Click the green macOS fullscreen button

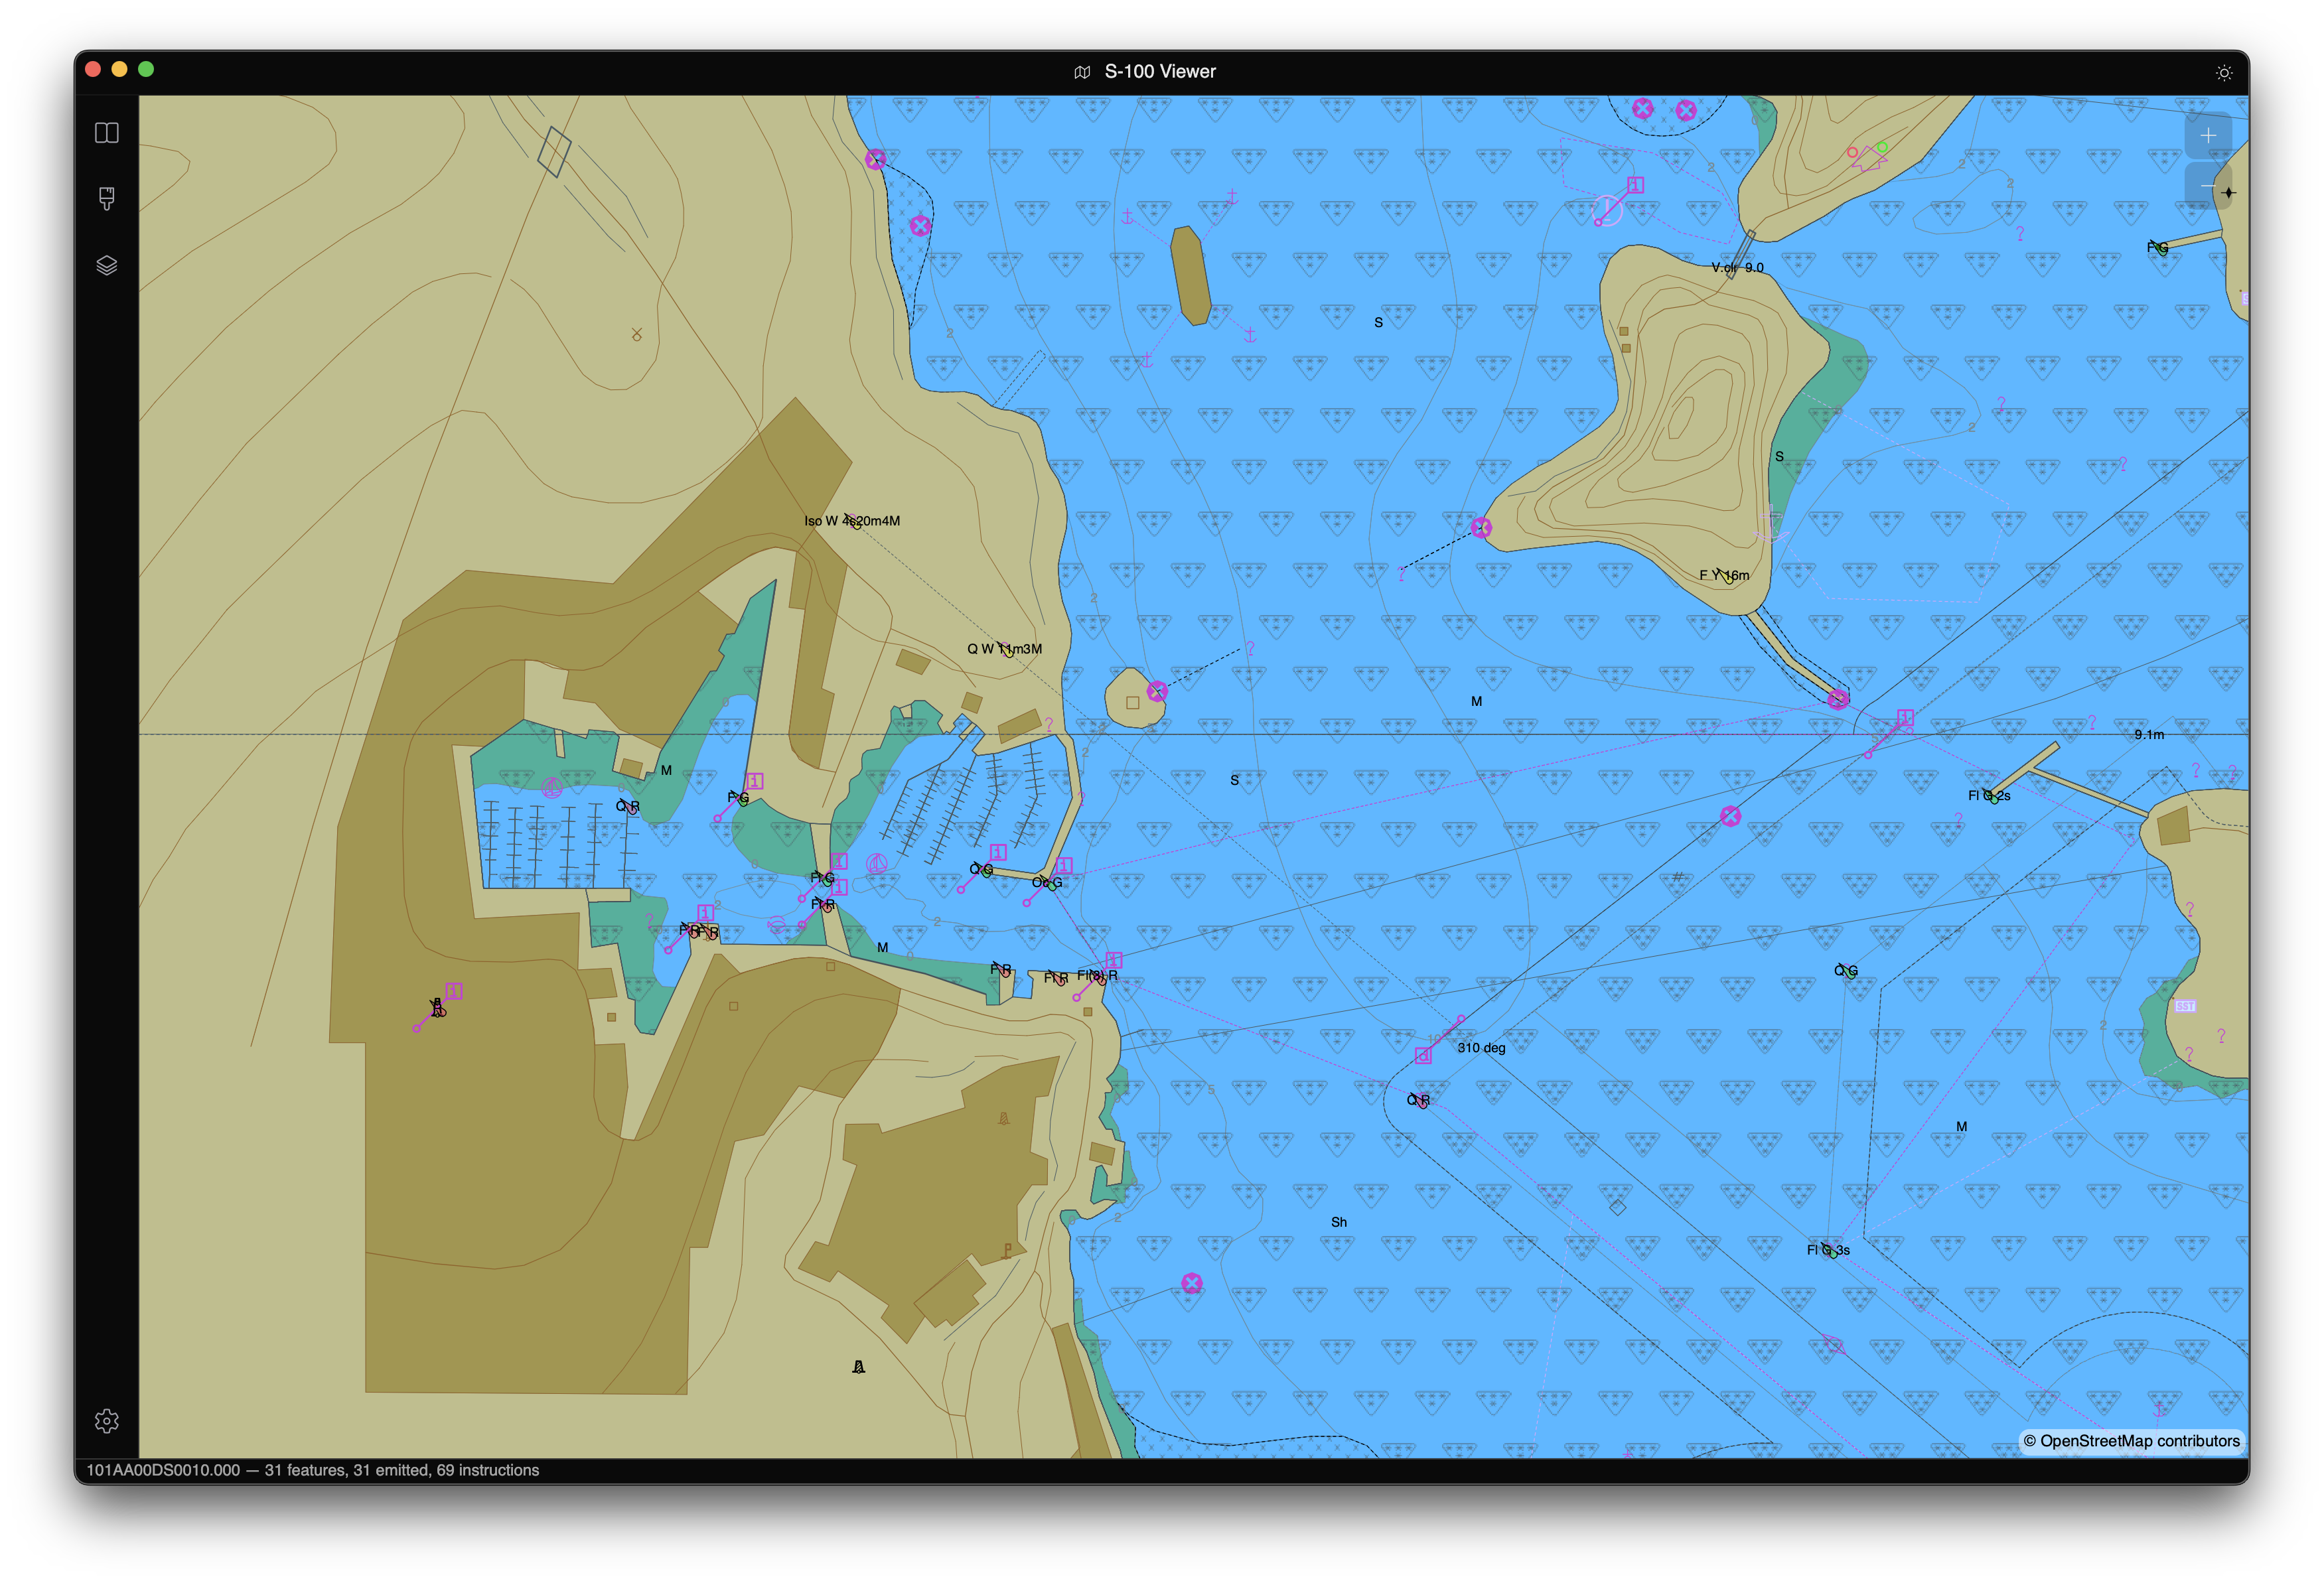click(146, 69)
